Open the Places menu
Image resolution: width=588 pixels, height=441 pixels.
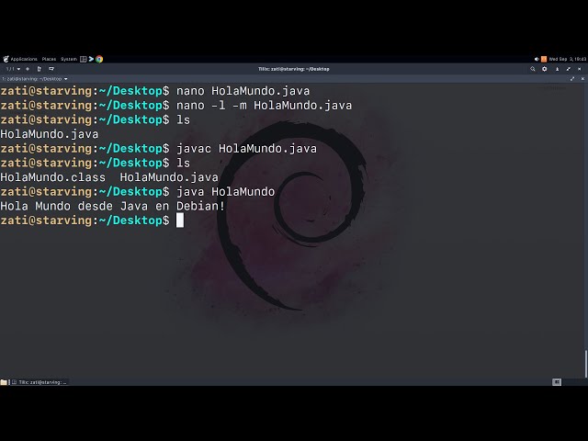[x=49, y=59]
